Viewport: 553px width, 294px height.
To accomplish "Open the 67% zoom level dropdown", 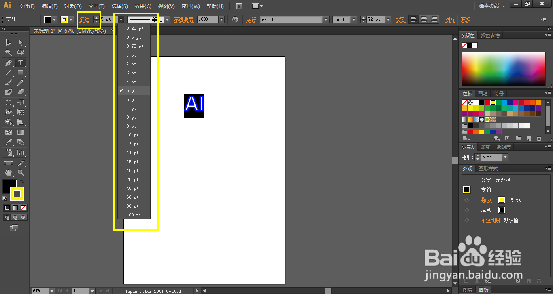I will click(x=51, y=291).
